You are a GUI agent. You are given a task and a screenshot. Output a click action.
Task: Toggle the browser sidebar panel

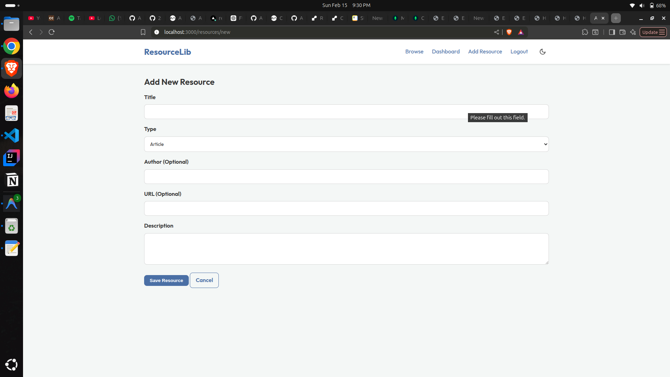pos(612,32)
